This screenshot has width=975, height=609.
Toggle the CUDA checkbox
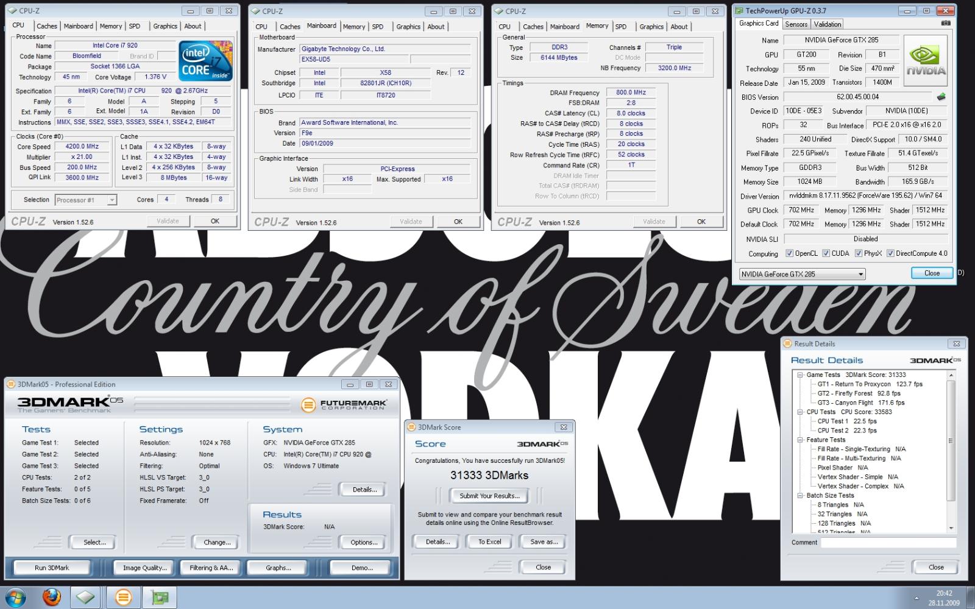826,253
